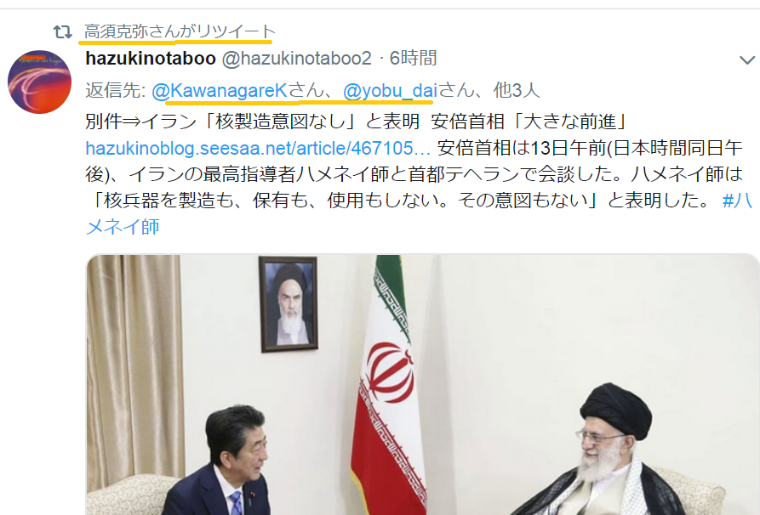Click the retweet arrows icon above the tweet
This screenshot has width=760, height=515.
pyautogui.click(x=63, y=32)
